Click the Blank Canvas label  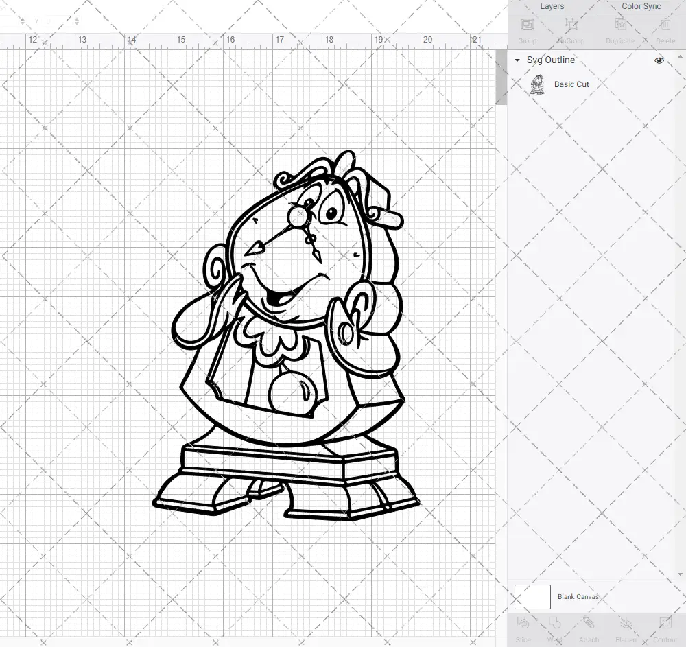coord(578,596)
